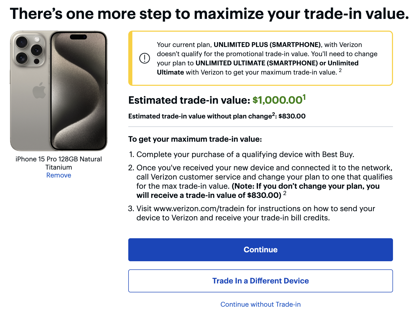The height and width of the screenshot is (310, 417).
Task: Click the iPhone 15 Pro 128GB Natural Titanium caption
Action: click(x=59, y=163)
